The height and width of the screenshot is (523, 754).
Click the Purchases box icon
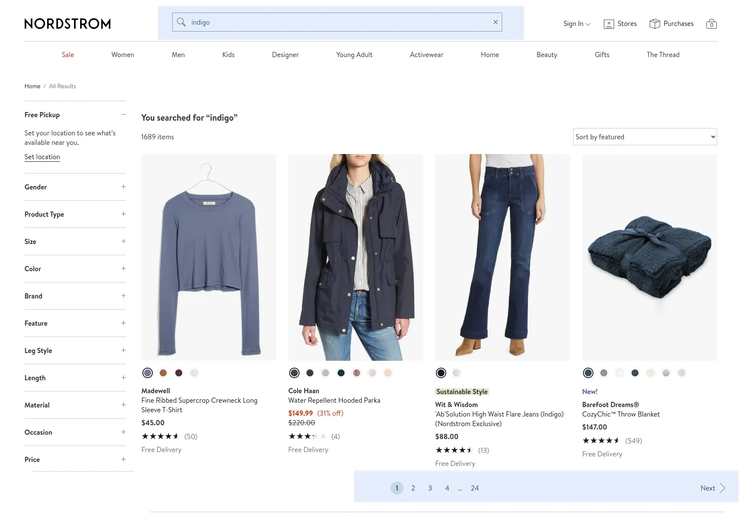click(654, 23)
